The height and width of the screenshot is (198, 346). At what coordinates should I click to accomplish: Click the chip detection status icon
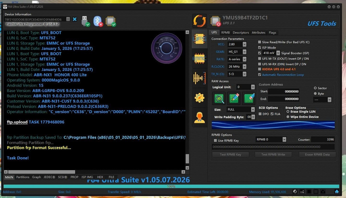click(111, 21)
